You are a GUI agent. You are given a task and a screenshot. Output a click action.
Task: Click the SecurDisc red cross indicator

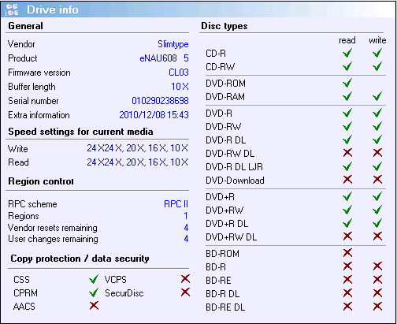click(x=185, y=292)
